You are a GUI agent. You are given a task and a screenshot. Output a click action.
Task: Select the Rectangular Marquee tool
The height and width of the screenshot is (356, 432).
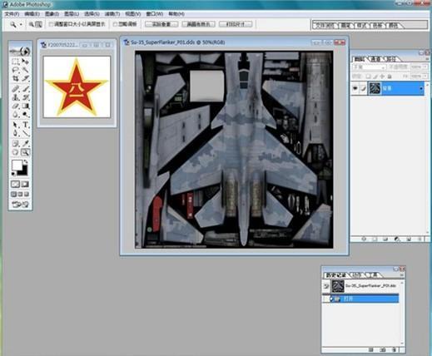(15, 62)
